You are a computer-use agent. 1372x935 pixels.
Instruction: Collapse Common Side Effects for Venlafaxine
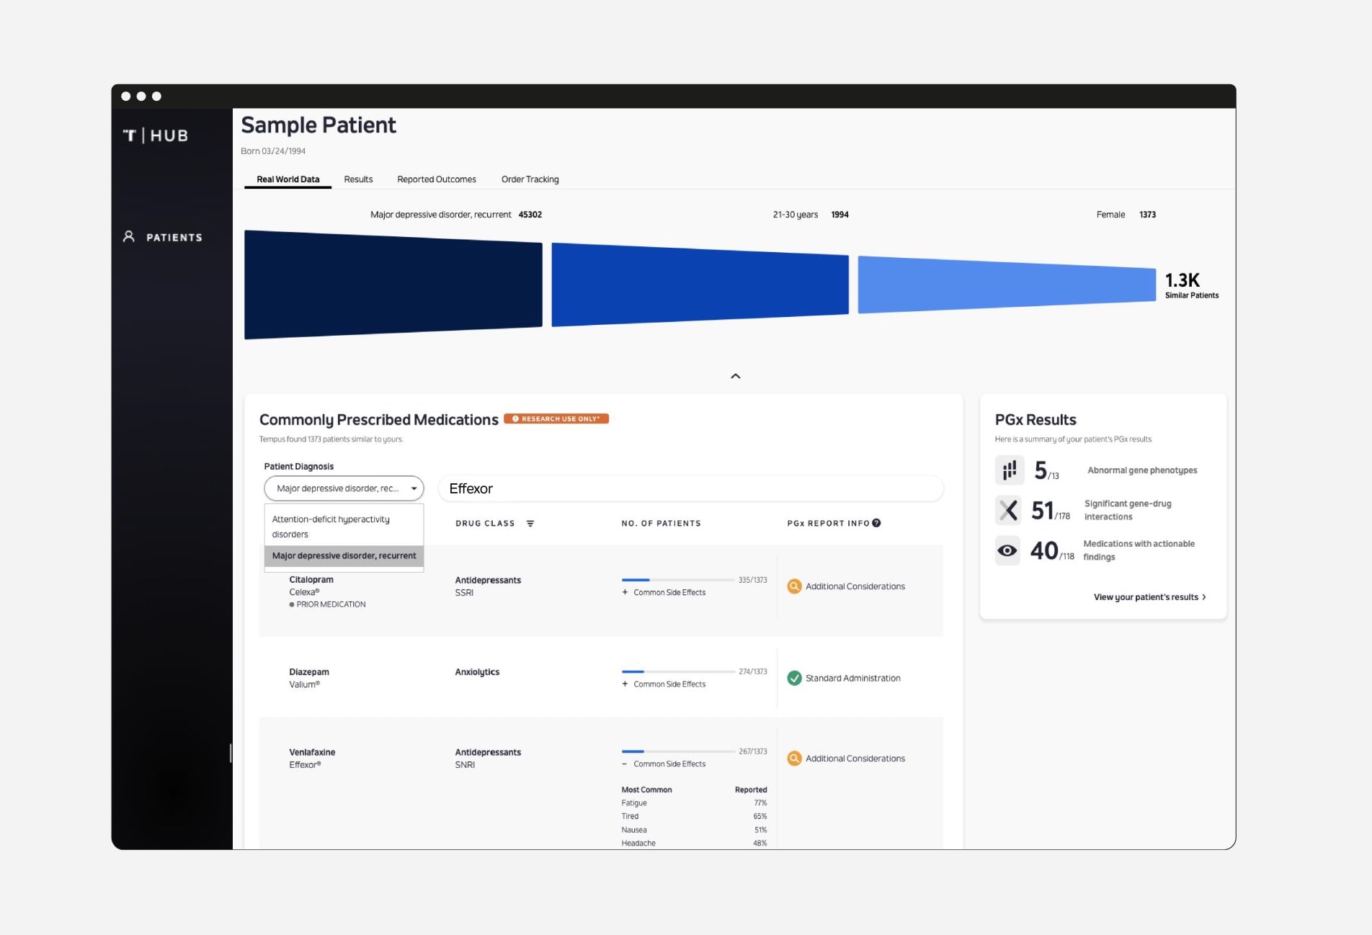(664, 764)
